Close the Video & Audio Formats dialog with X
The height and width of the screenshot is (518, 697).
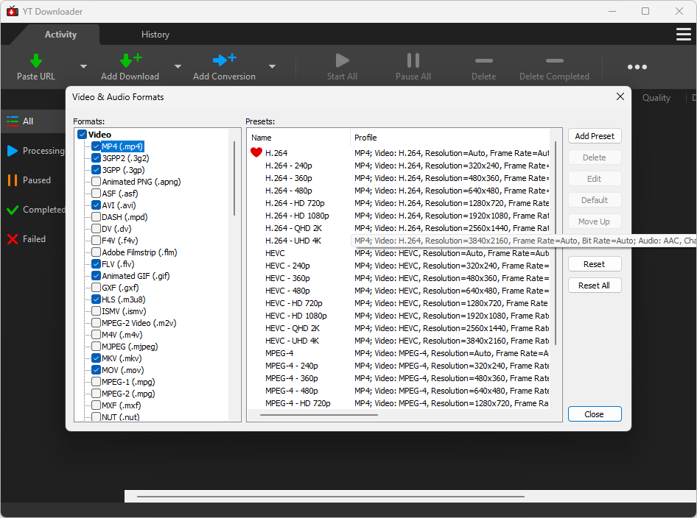pyautogui.click(x=620, y=97)
